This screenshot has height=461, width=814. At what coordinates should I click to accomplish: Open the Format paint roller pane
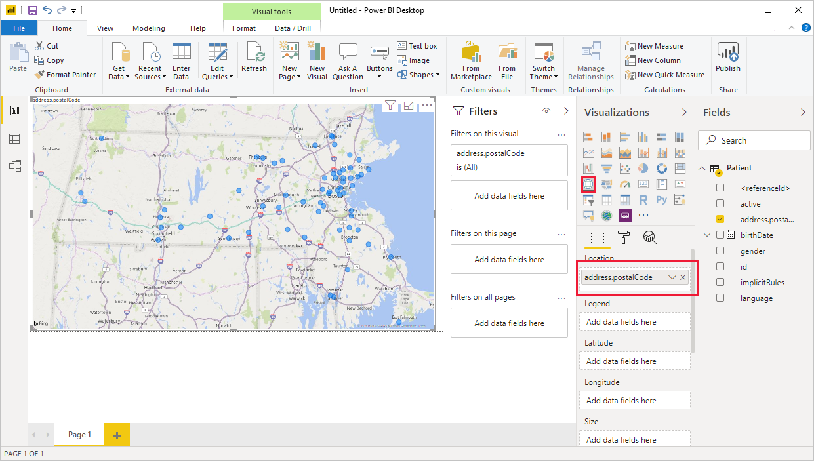624,237
